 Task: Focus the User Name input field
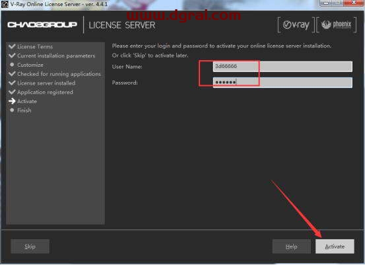pyautogui.click(x=282, y=67)
